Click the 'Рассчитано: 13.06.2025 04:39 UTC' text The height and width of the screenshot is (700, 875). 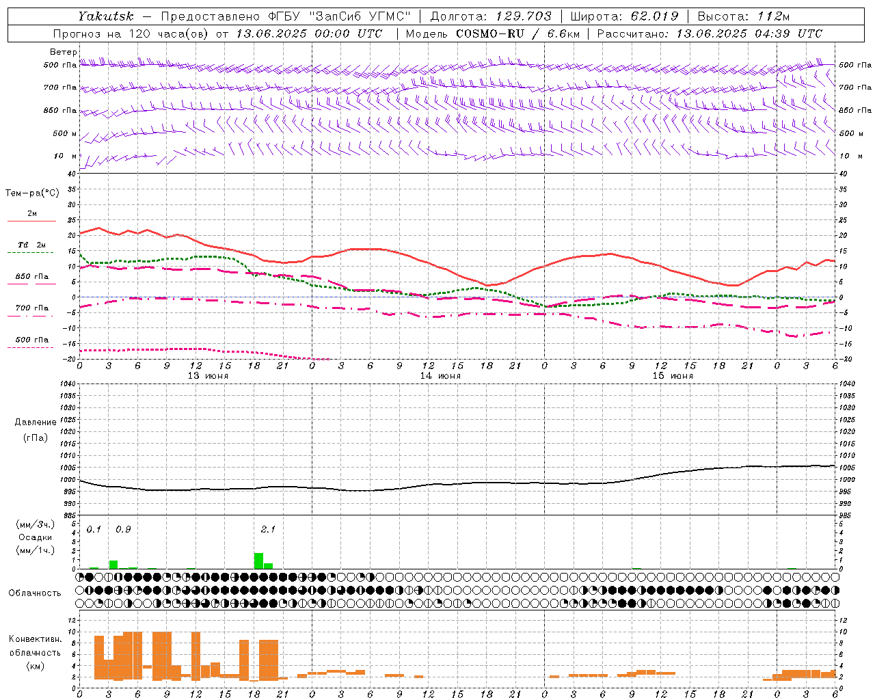click(710, 33)
